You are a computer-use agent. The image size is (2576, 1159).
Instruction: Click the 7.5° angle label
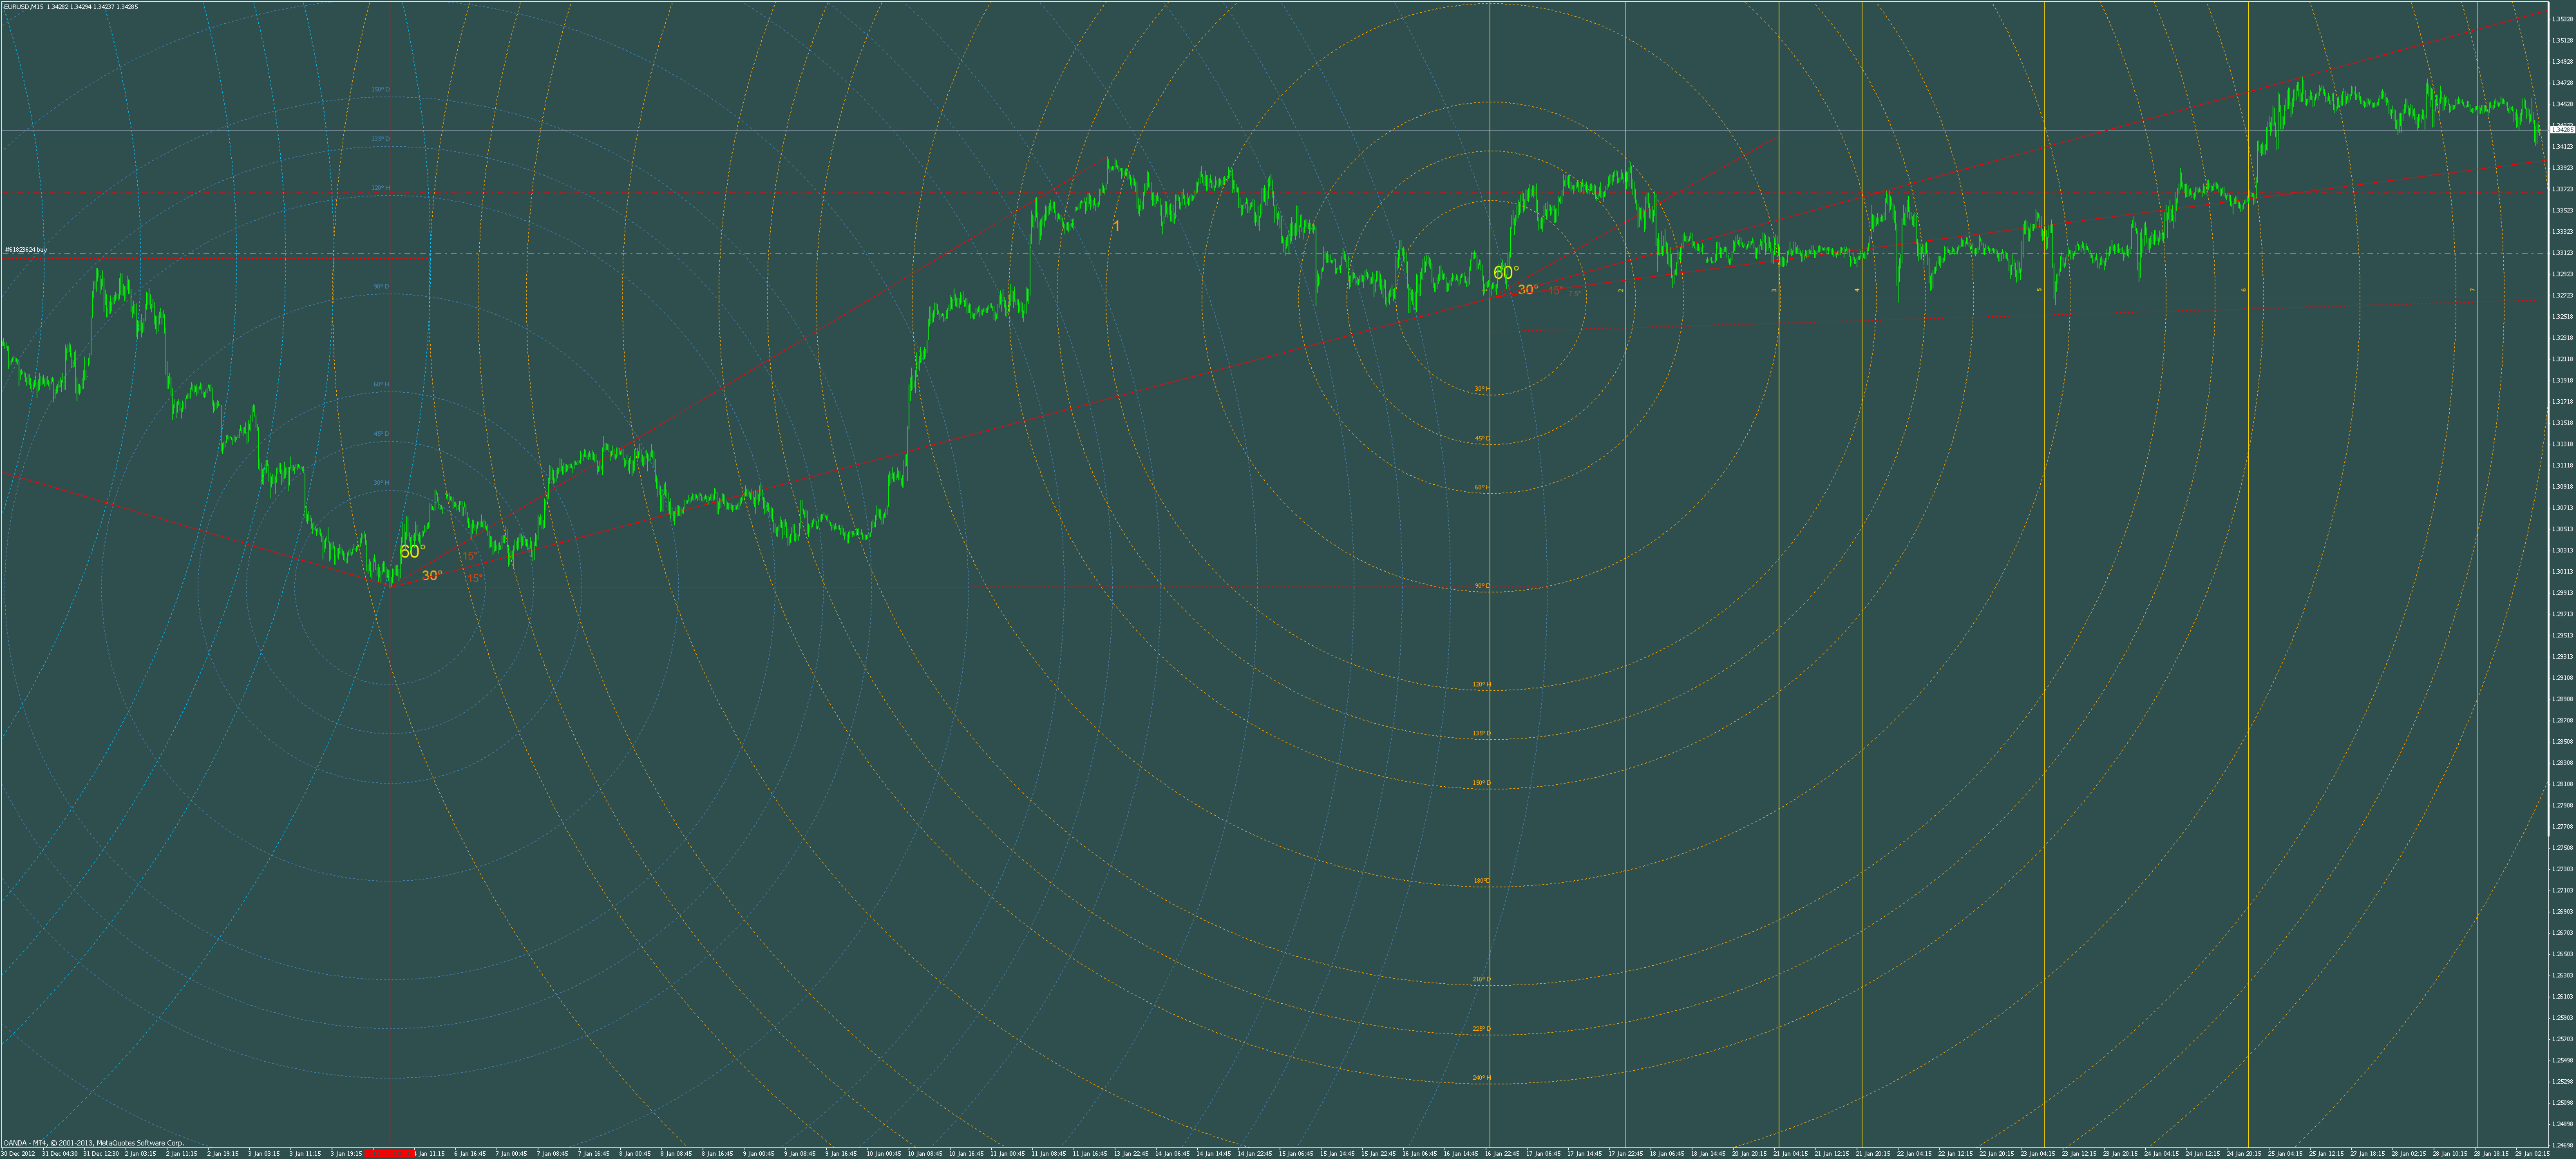(x=1575, y=294)
